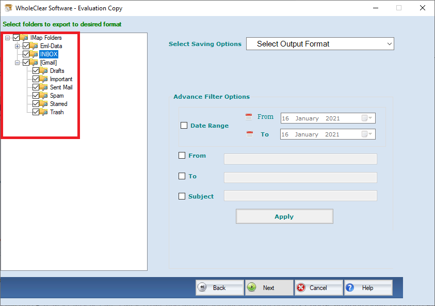The image size is (435, 306).
Task: Select the Trash tree label
Action: pyautogui.click(x=57, y=112)
